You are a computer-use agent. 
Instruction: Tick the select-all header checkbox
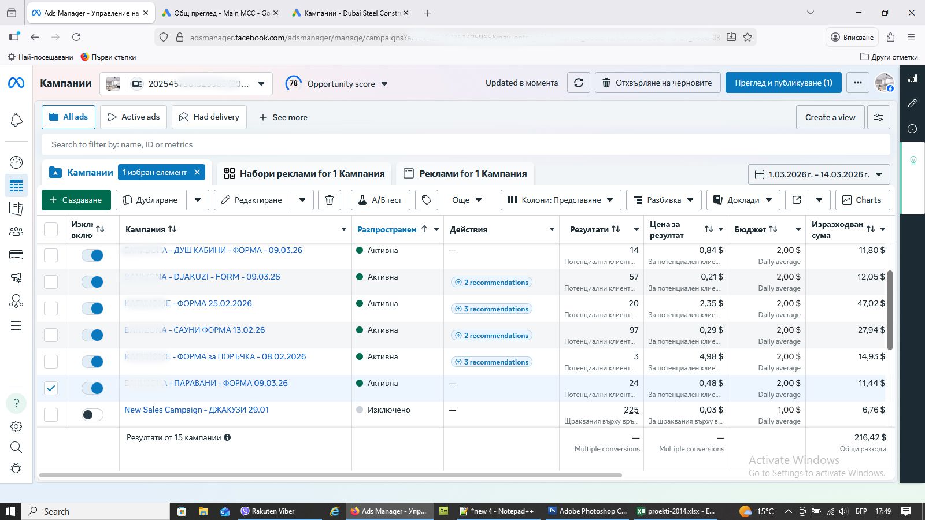(x=51, y=229)
